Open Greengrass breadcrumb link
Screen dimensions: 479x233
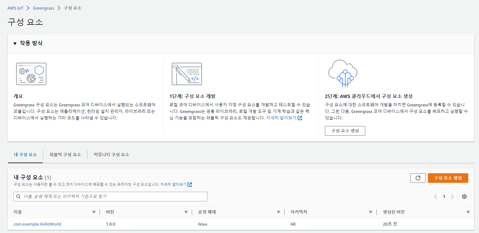[43, 8]
